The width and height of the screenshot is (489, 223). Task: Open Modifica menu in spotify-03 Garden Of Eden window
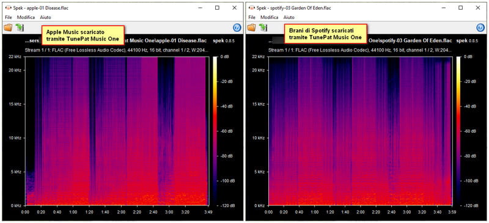click(x=270, y=18)
